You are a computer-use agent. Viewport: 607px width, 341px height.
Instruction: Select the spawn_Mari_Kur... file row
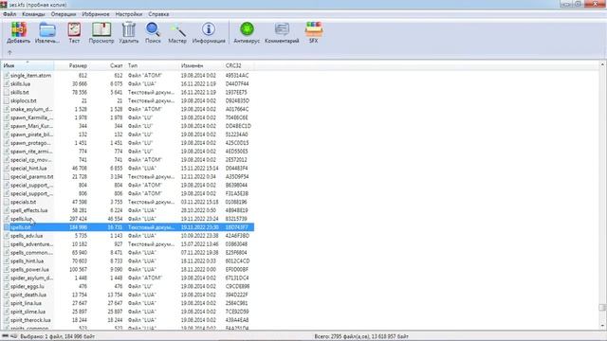click(128, 126)
